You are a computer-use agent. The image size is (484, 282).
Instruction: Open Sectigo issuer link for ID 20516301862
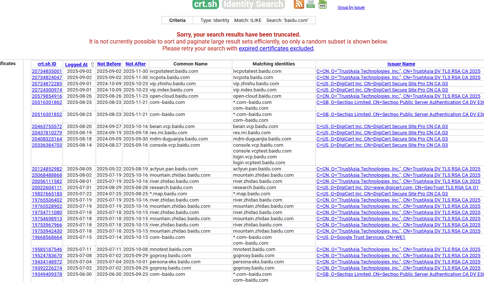tap(400, 102)
